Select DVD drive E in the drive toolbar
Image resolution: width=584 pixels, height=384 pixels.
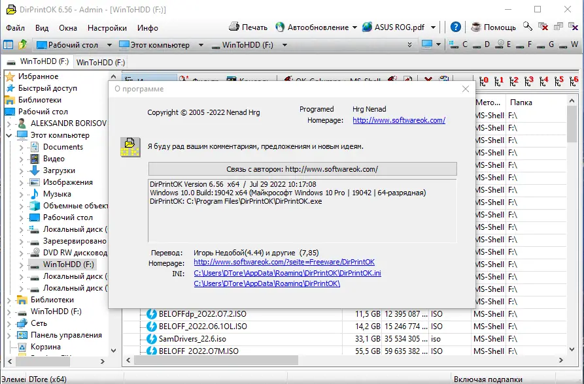504,44
